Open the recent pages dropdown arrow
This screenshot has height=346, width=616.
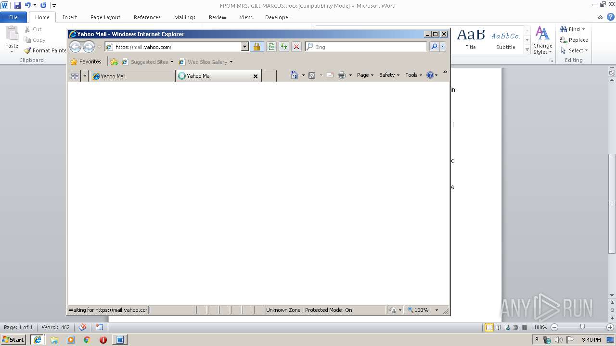tap(100, 47)
